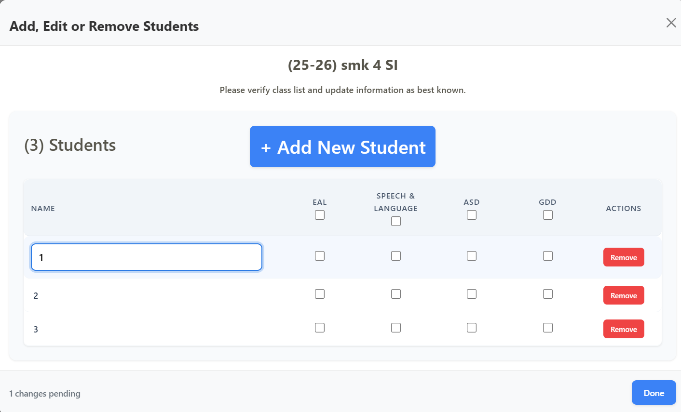Mark student 1 as EAL

[x=320, y=256]
